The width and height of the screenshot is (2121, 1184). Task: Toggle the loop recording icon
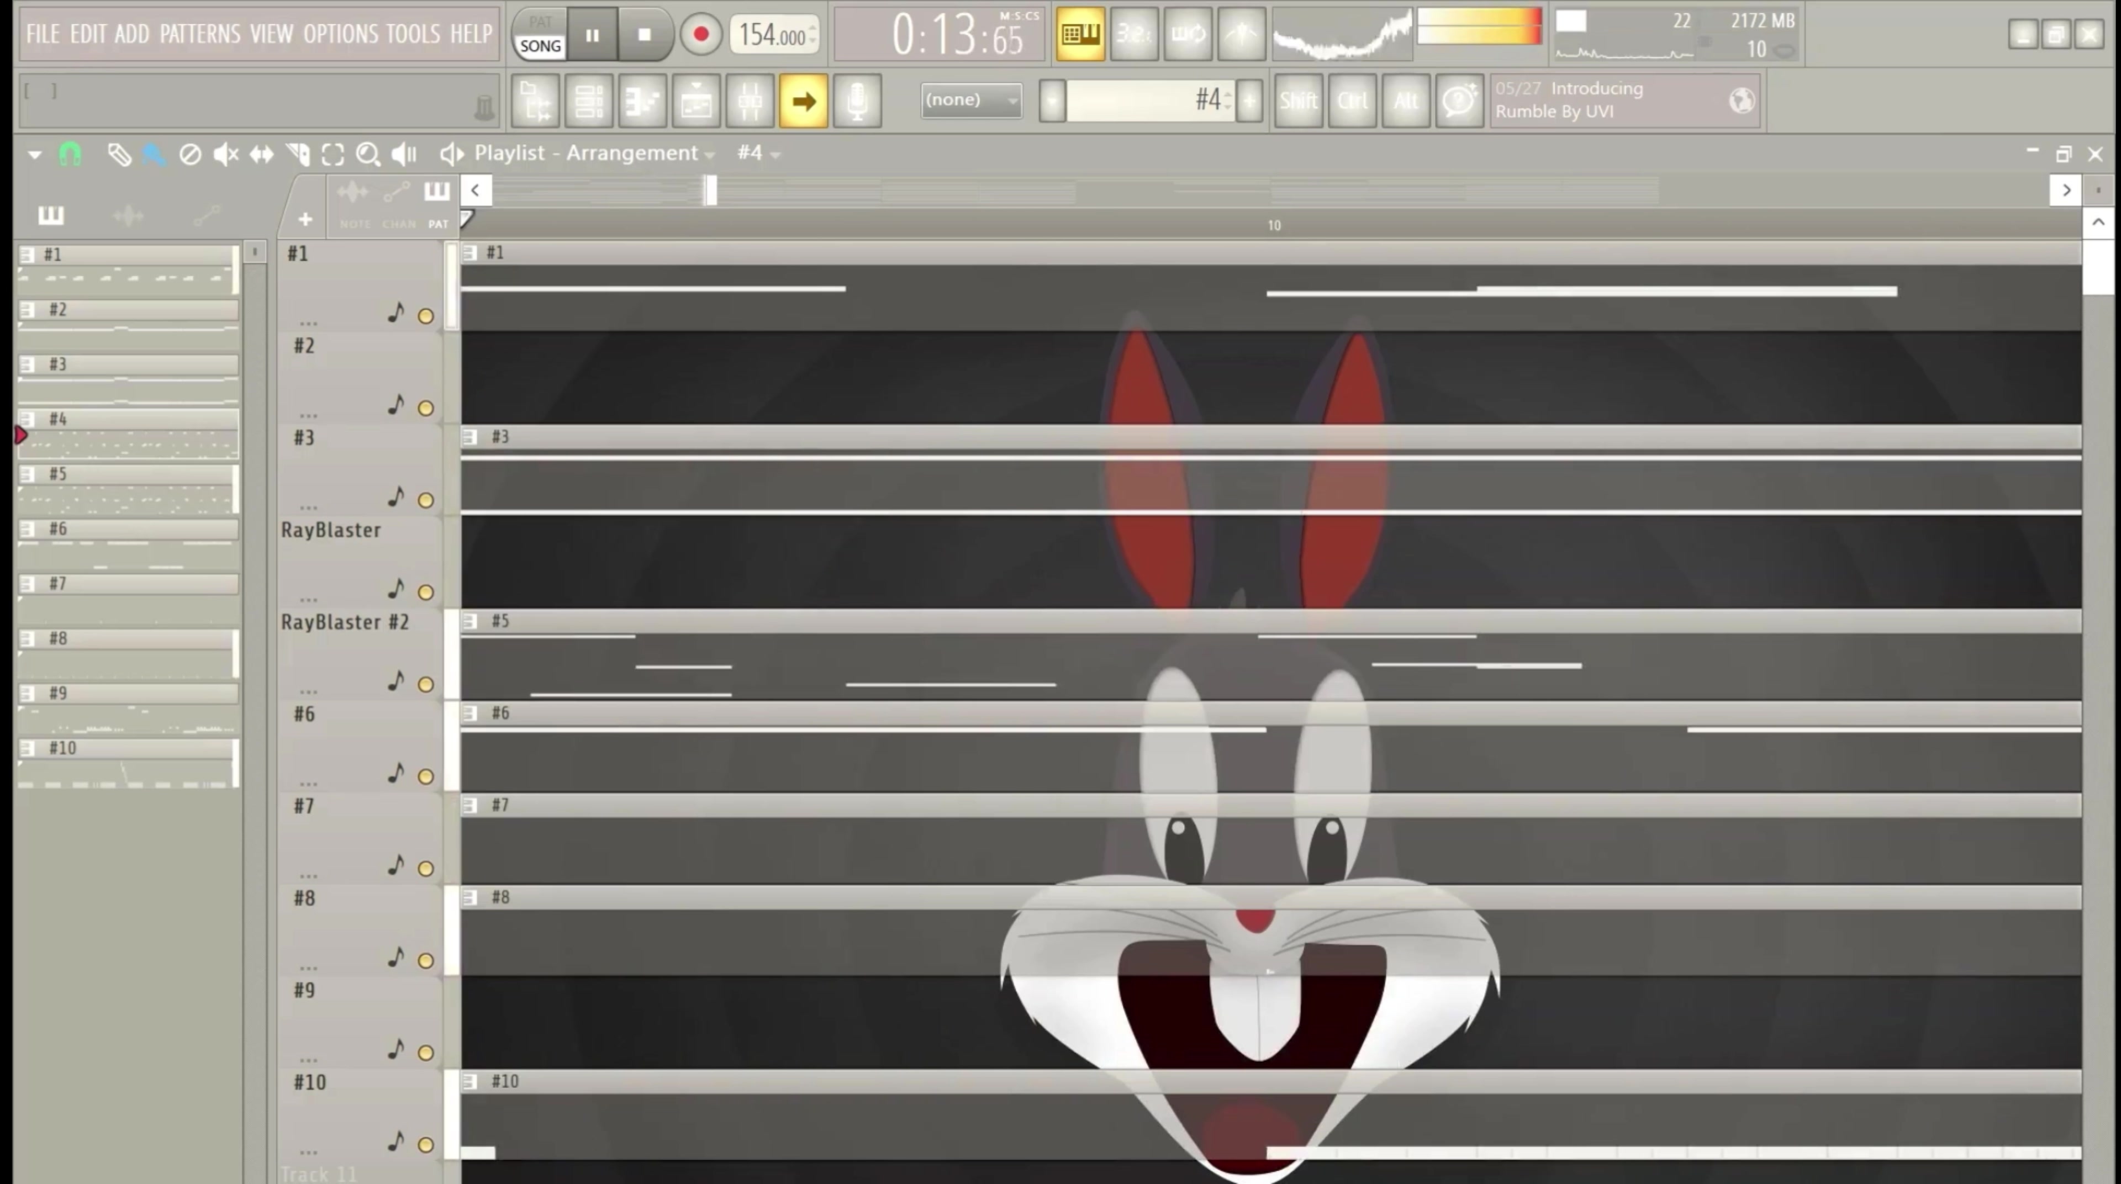[1188, 34]
